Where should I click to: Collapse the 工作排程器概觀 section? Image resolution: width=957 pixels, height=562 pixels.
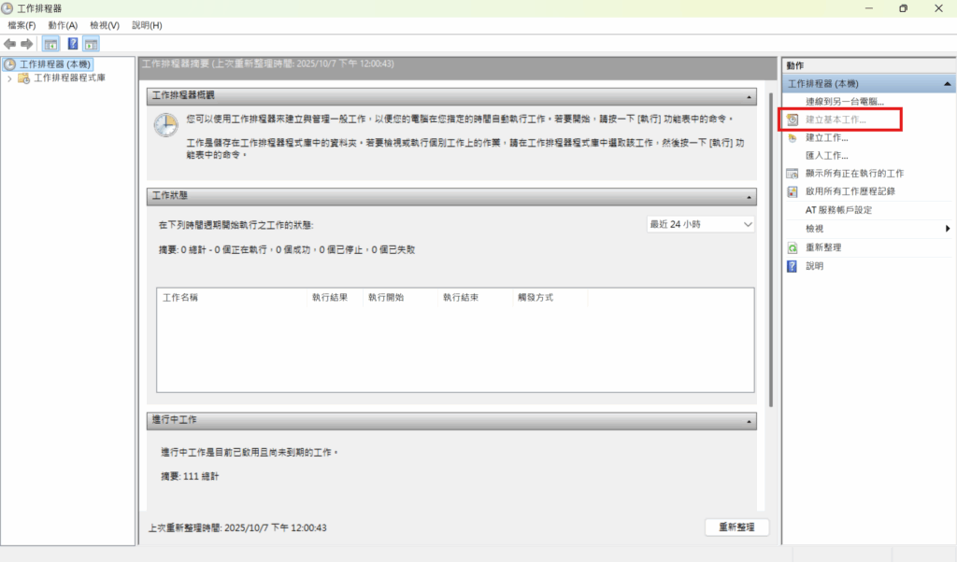click(x=749, y=96)
